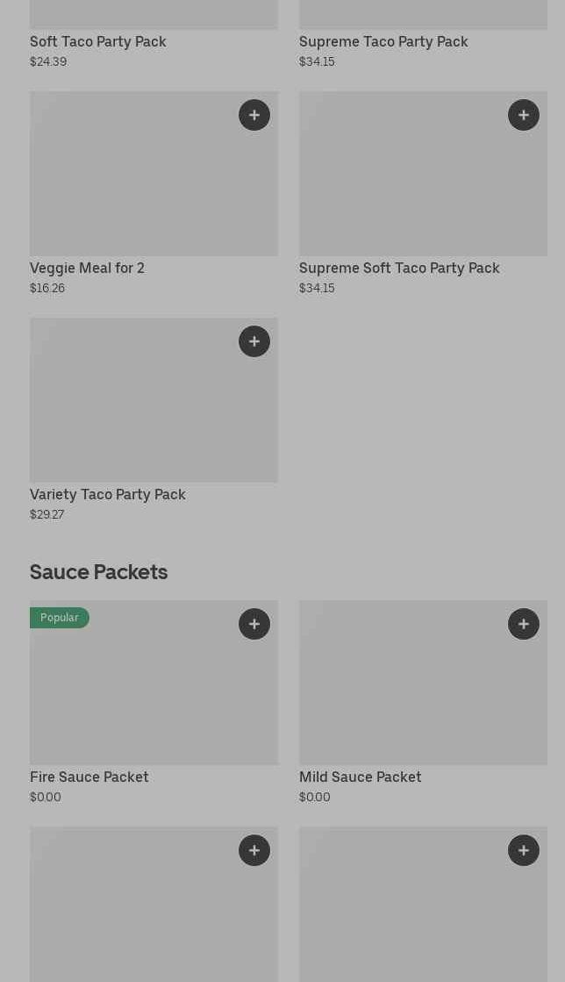The image size is (565, 982).
Task: Click plus icon on card below Mild Sauce Packet
Action: [x=524, y=850]
